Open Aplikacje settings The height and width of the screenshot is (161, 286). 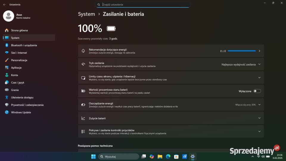point(29,68)
